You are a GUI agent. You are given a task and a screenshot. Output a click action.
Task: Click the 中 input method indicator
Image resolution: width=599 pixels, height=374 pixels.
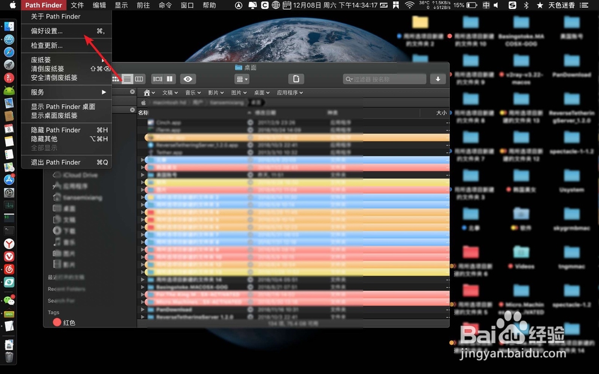click(486, 5)
